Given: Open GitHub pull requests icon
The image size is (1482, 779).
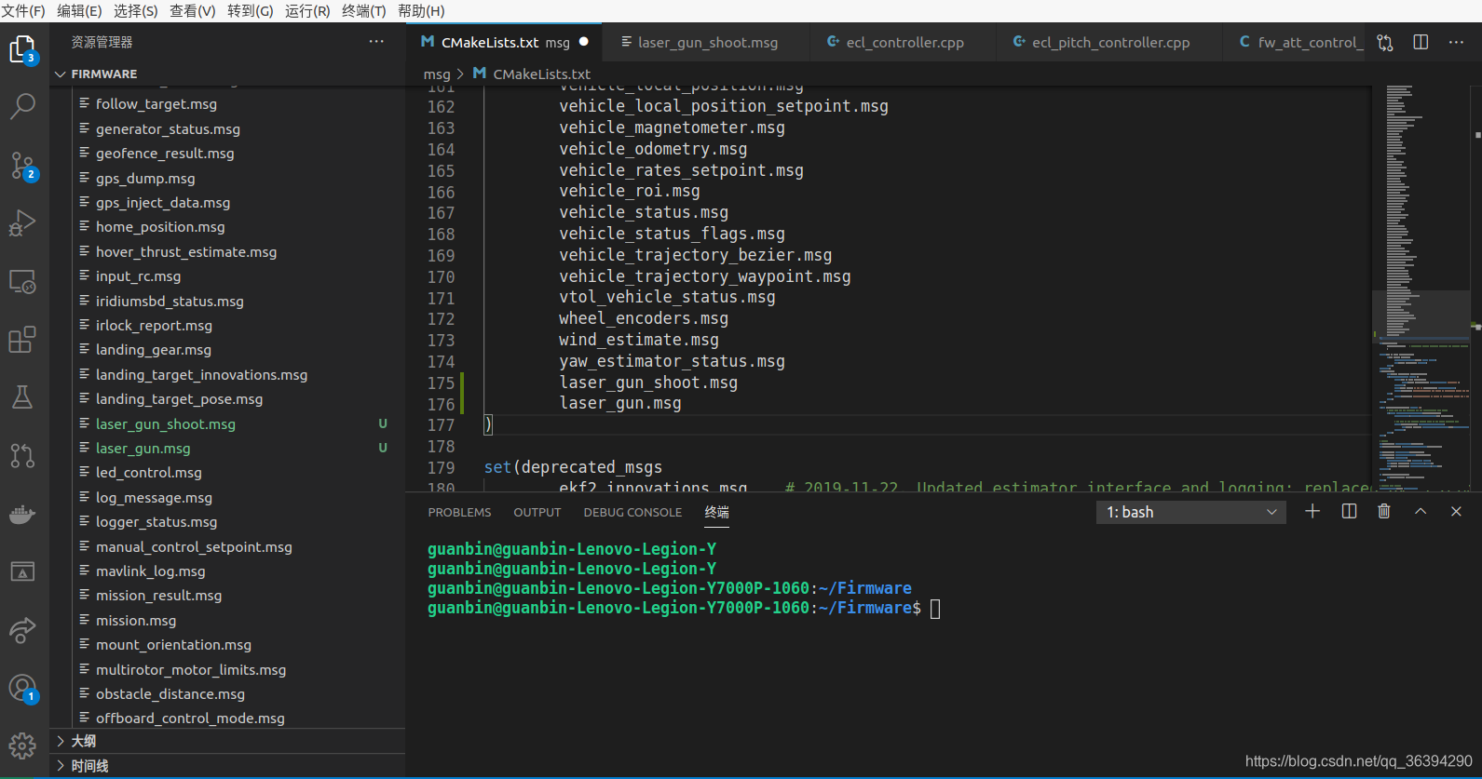Looking at the screenshot, I should coord(22,455).
